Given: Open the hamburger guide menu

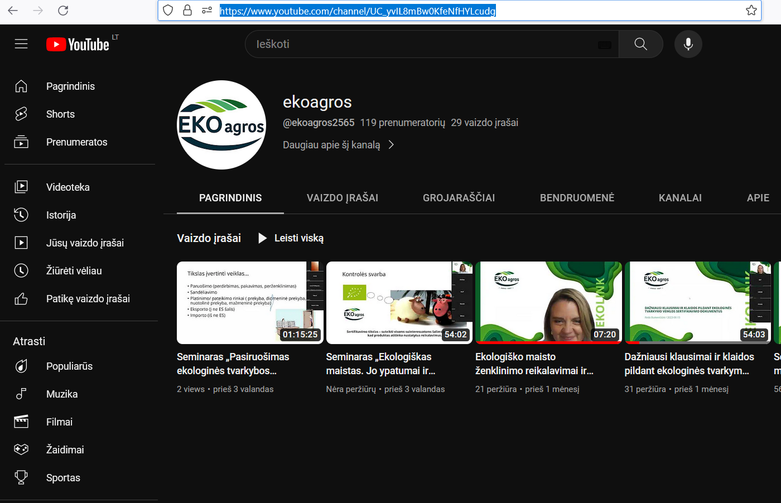Looking at the screenshot, I should 21,44.
